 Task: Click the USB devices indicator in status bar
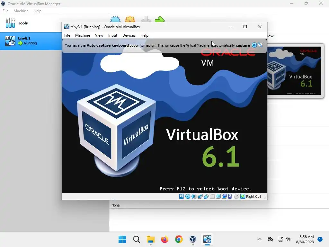206,197
